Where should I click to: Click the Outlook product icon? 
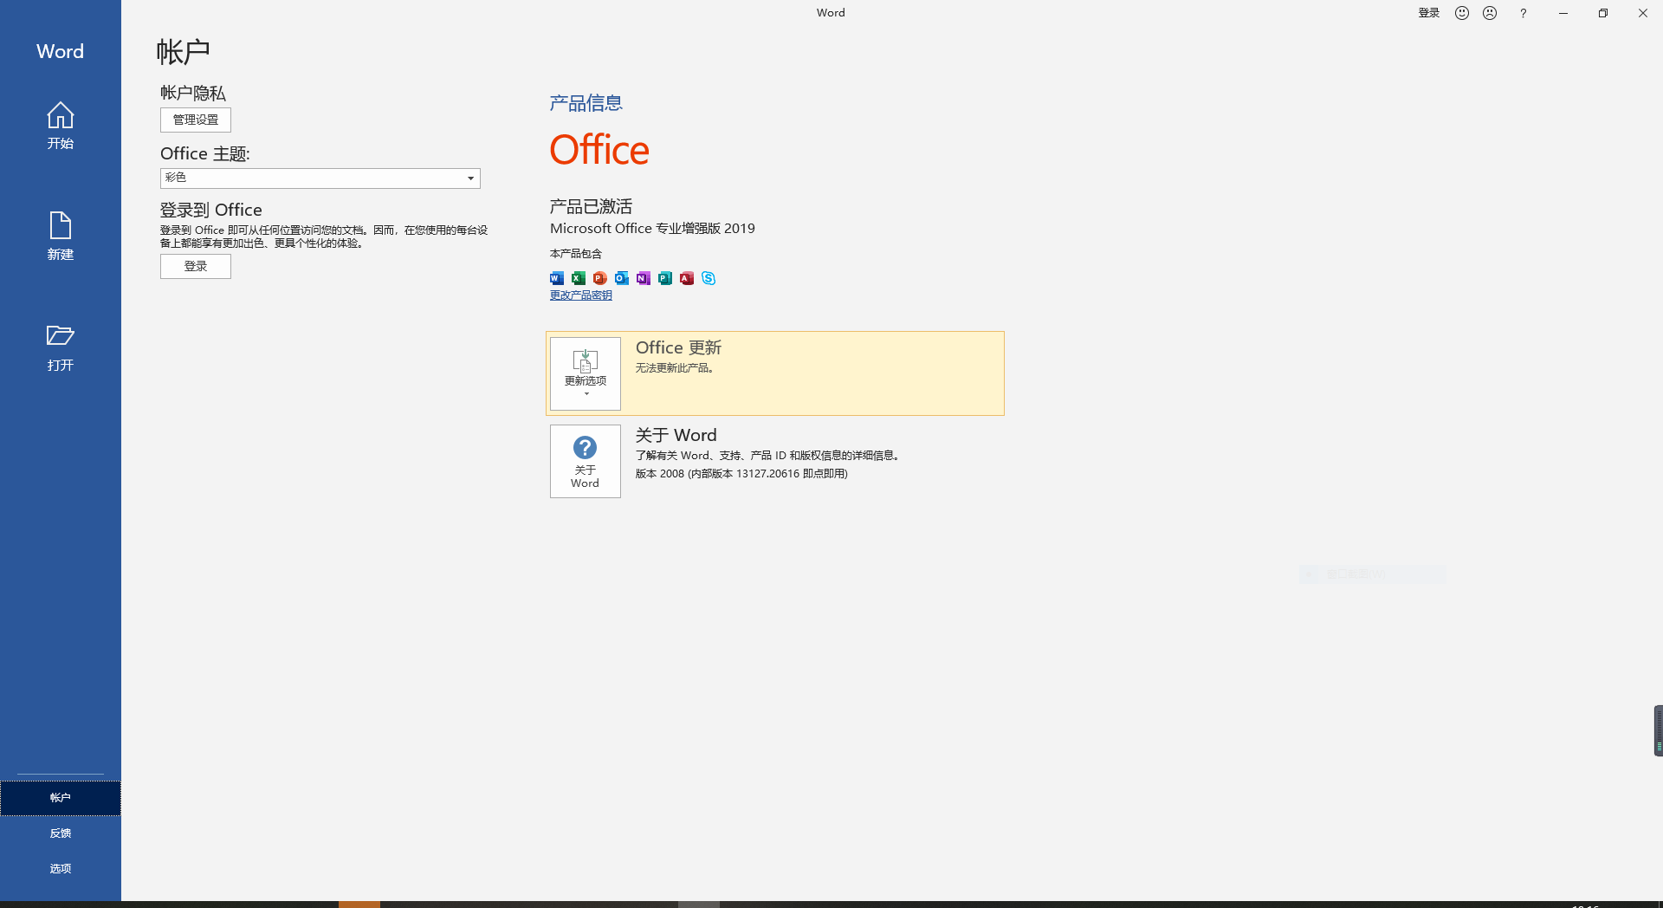coord(622,278)
